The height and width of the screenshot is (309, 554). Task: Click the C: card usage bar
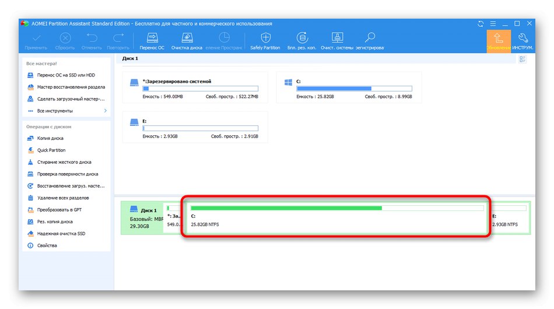[x=354, y=89]
